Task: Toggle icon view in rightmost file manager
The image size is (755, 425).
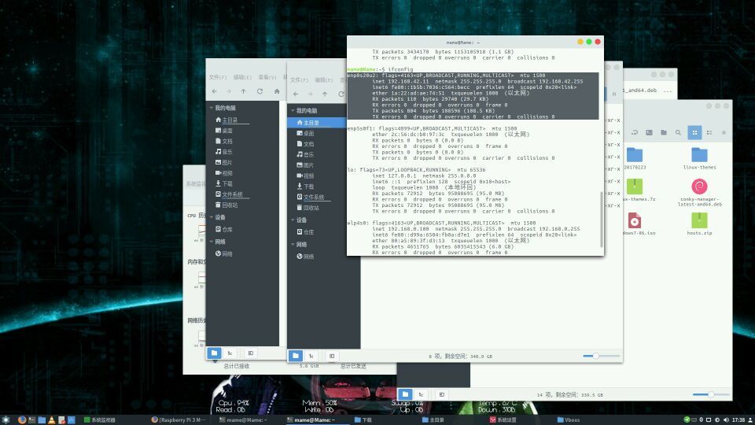Action: tap(694, 132)
